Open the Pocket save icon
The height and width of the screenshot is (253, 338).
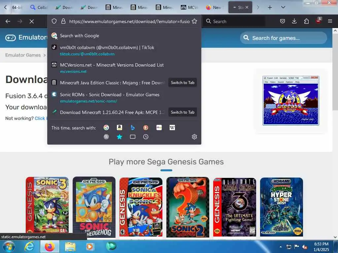point(283,21)
